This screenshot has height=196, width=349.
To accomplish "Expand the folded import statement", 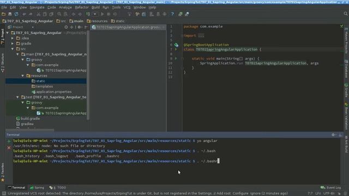I will pyautogui.click(x=201, y=35).
